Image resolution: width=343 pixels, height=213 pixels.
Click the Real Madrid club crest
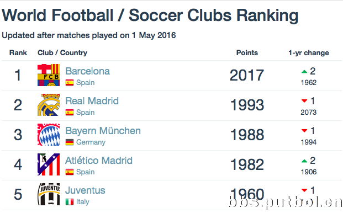[x=49, y=105]
